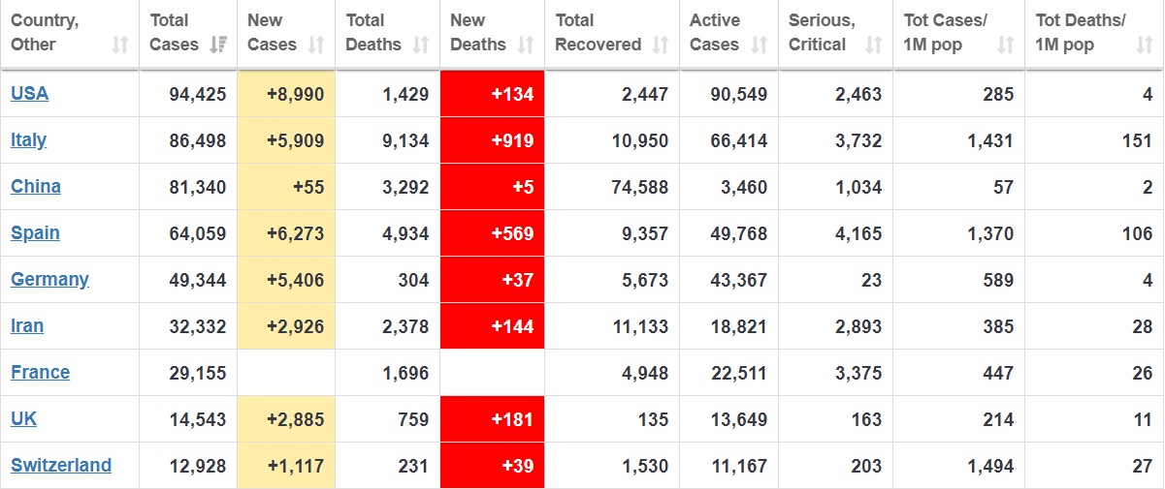Image resolution: width=1165 pixels, height=489 pixels.
Task: Sort table by Total Cases icon
Action: click(218, 45)
